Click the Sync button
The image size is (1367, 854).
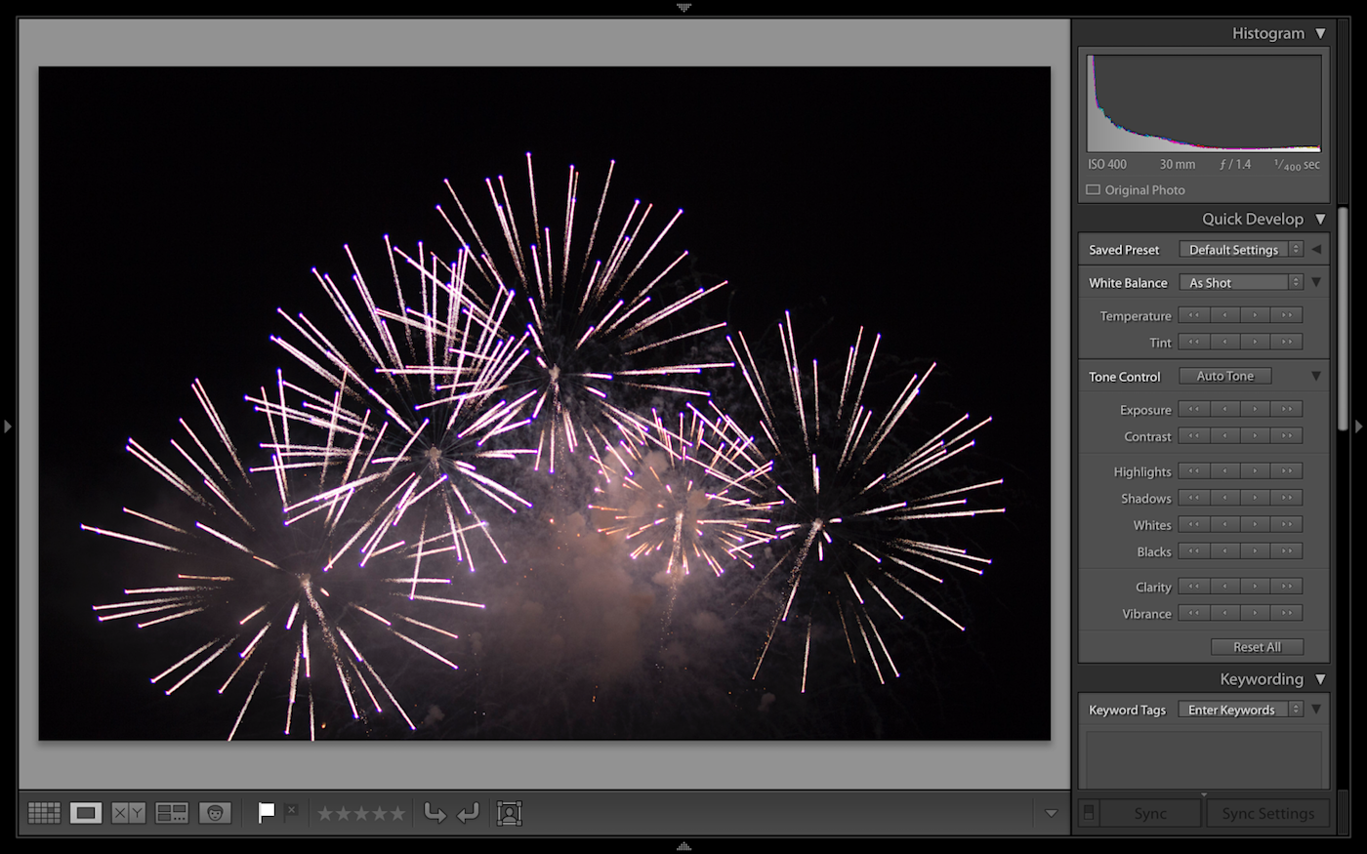1150,813
